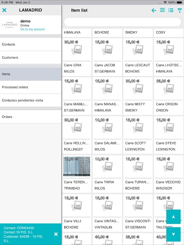Image resolution: width=184 pixels, height=245 pixels.
Task: Tap the scroll down arrow button
Action: 173,234
